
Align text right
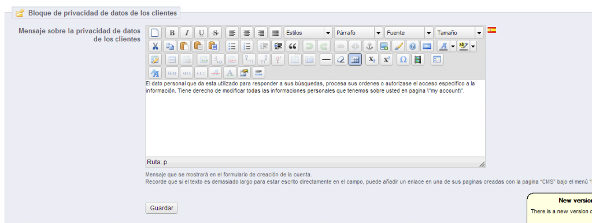pos(262,33)
